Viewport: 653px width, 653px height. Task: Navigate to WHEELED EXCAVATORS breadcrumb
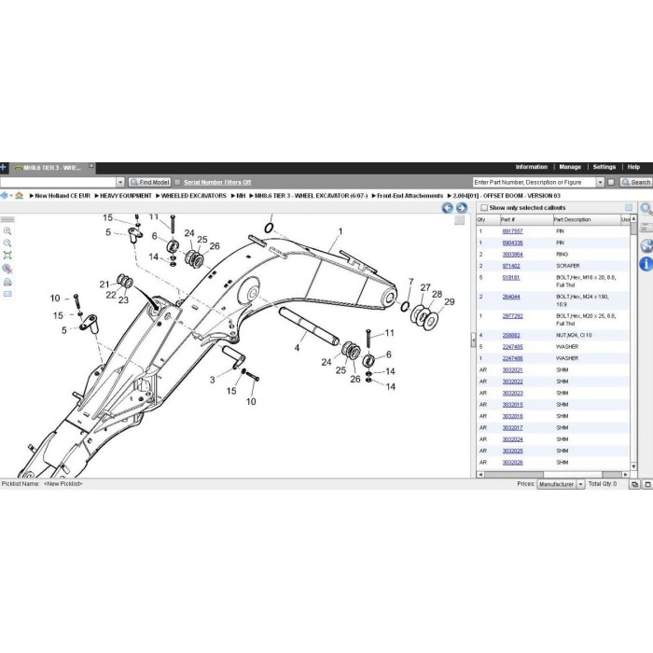click(194, 196)
